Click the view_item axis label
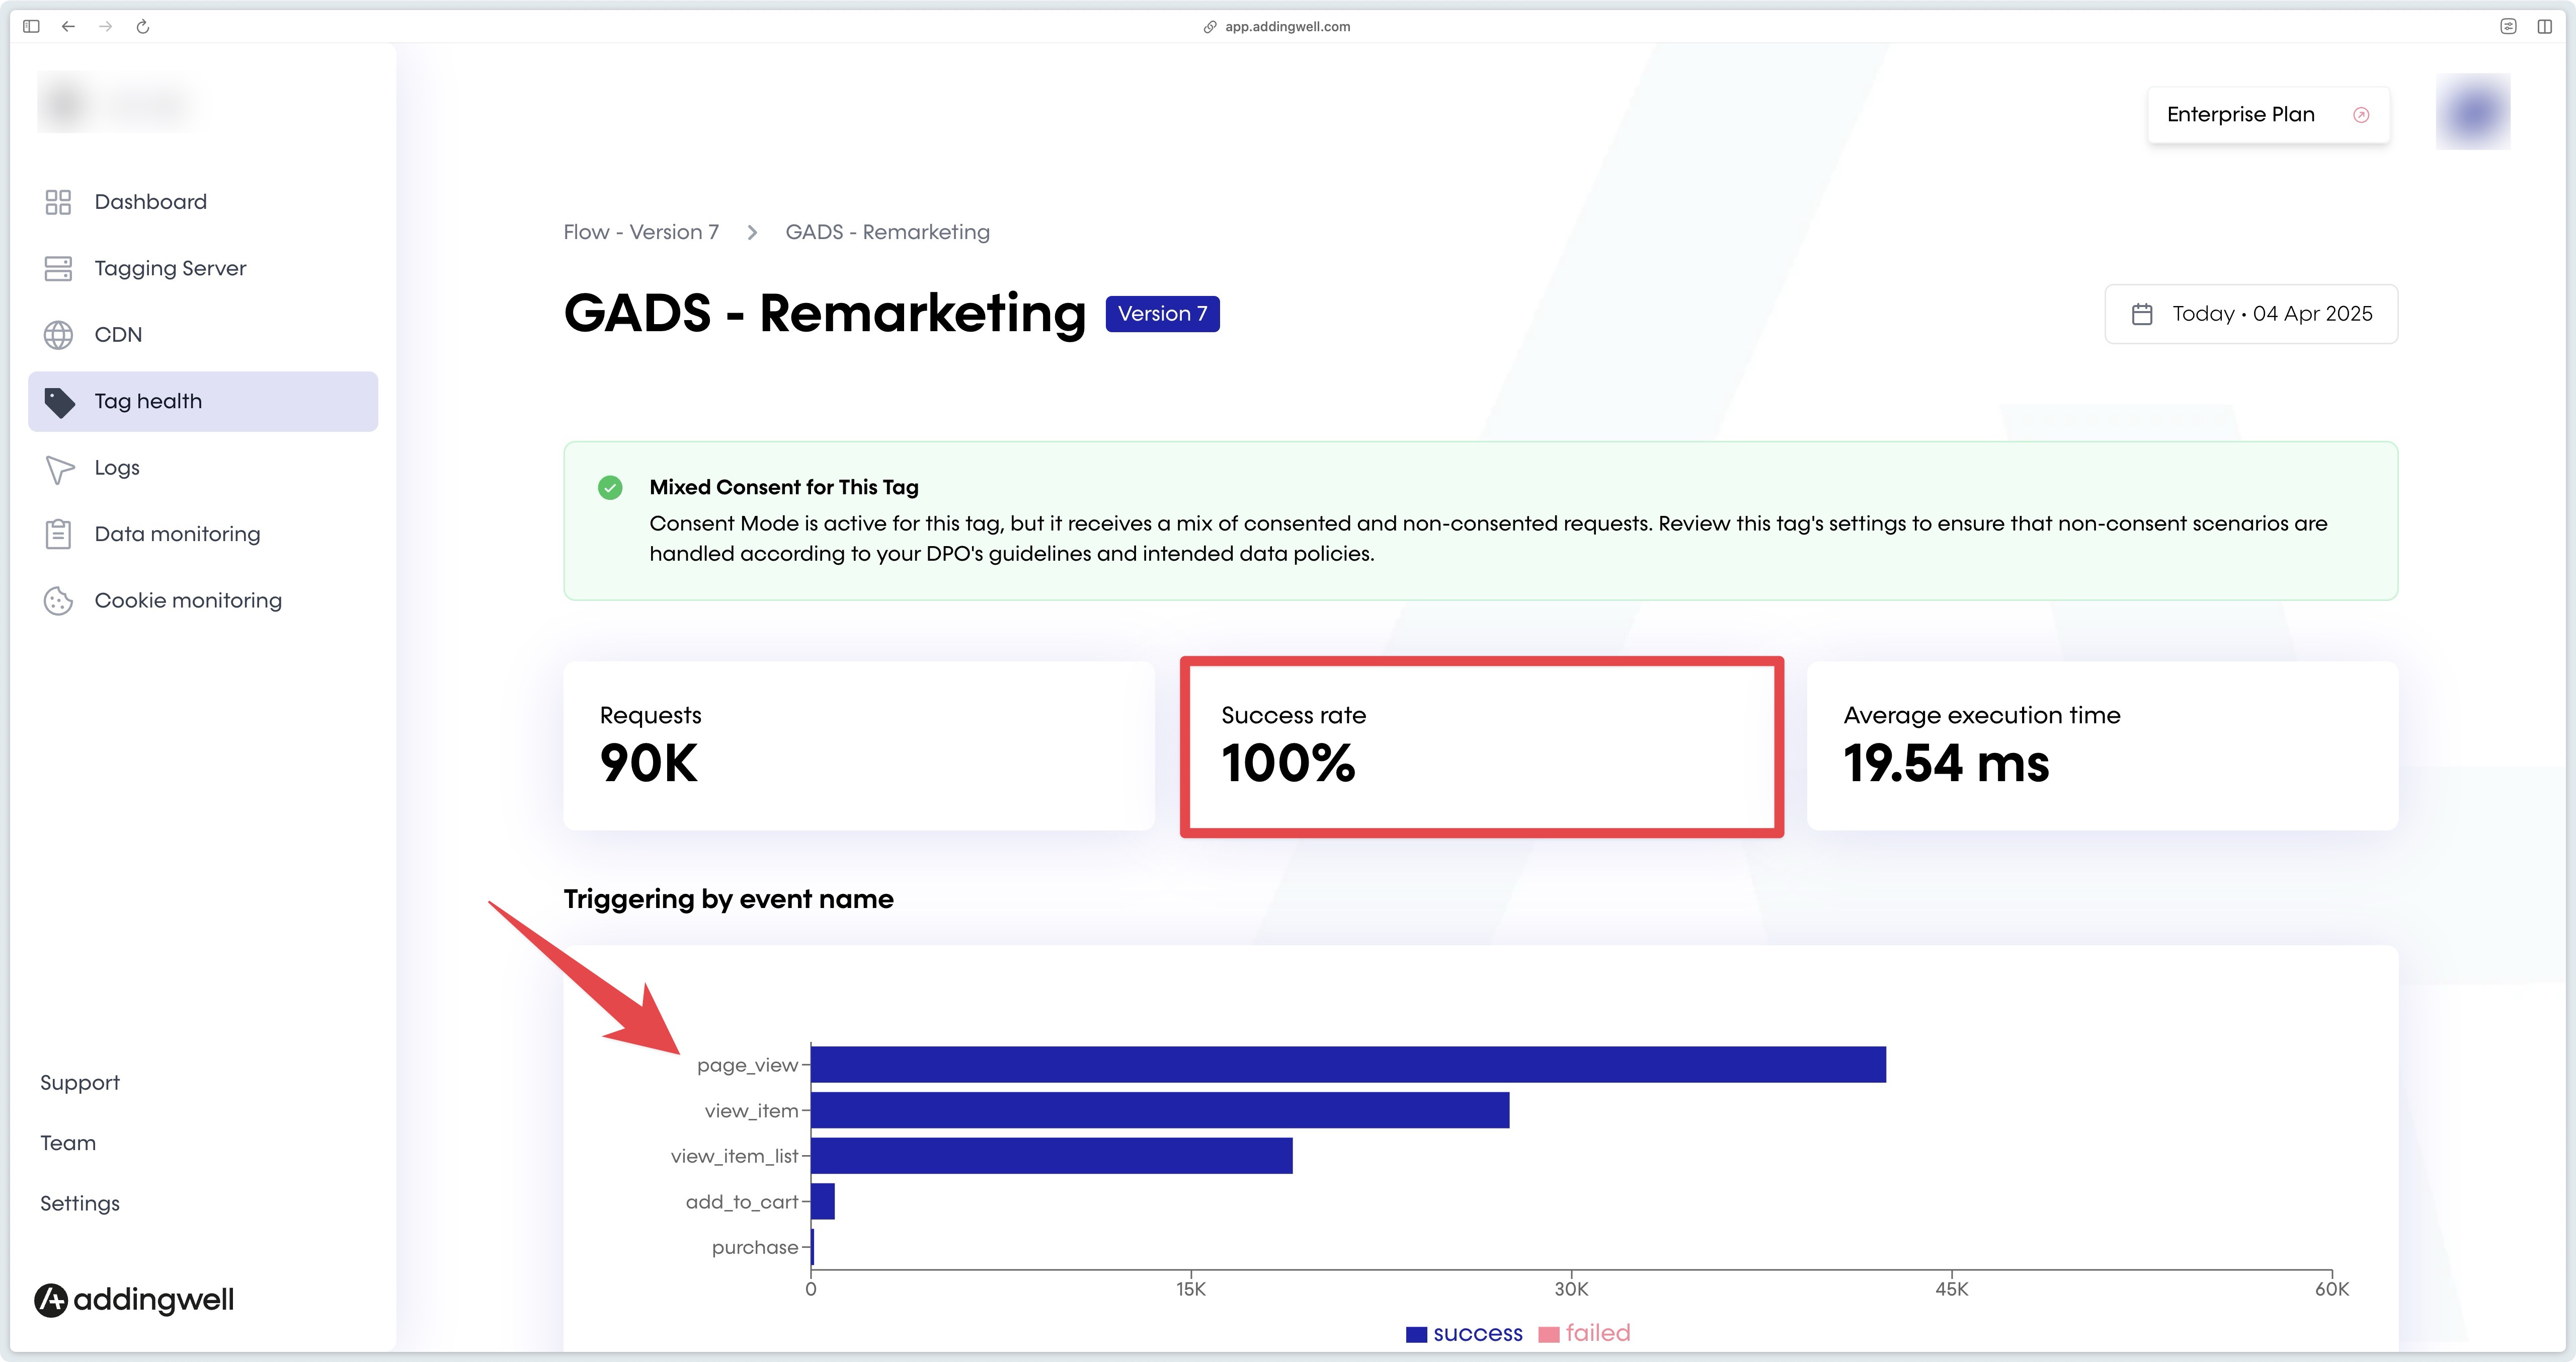Viewport: 2576px width, 1362px height. 751,1111
